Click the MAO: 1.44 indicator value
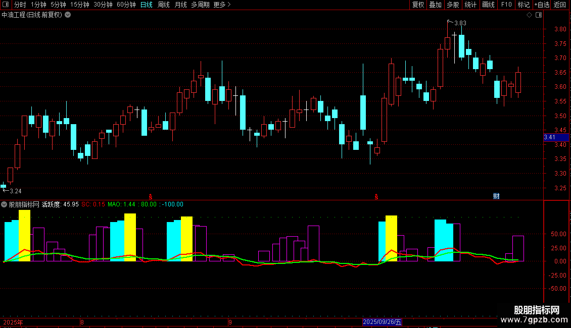The image size is (571, 328). tap(121, 204)
